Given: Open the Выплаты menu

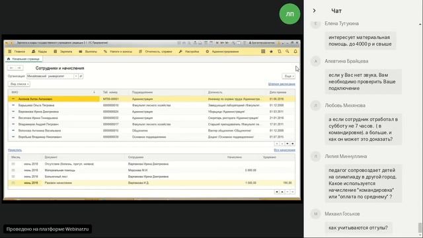Looking at the screenshot, I should point(88,52).
